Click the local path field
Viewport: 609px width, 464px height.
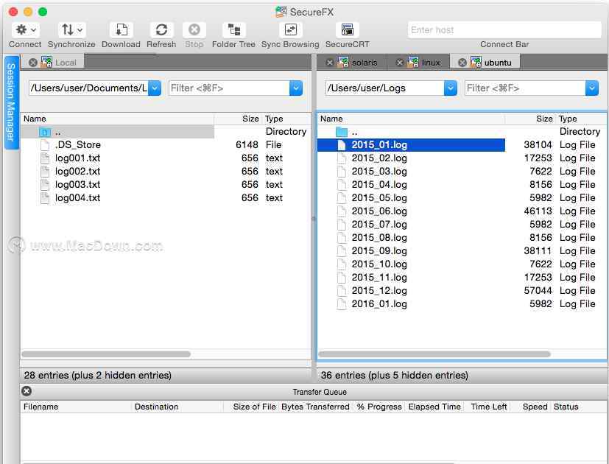click(x=88, y=88)
